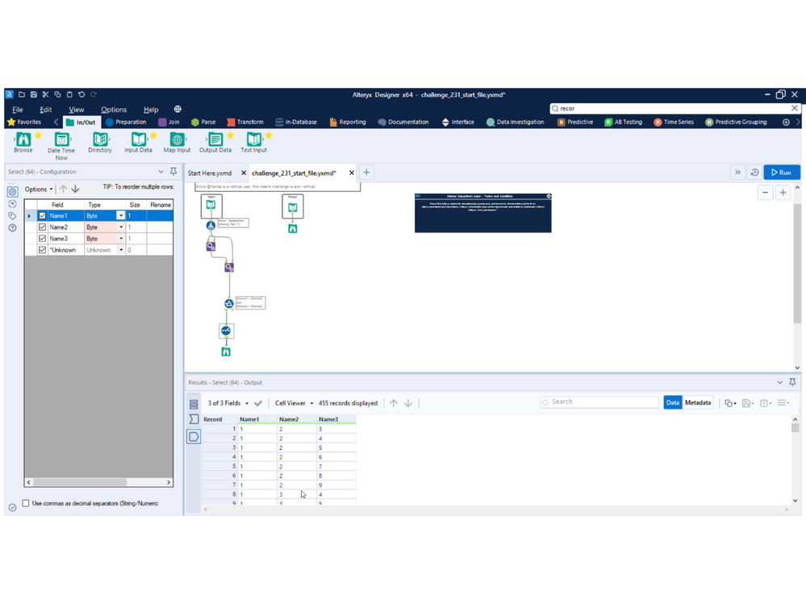Viewport: 806px width, 604px height.
Task: Select the Text Input tool
Action: point(254,142)
